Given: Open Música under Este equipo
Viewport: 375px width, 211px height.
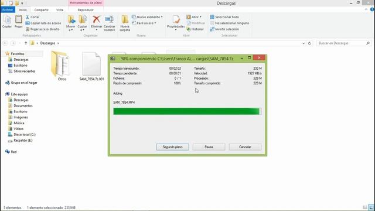Looking at the screenshot, I should tap(19, 123).
